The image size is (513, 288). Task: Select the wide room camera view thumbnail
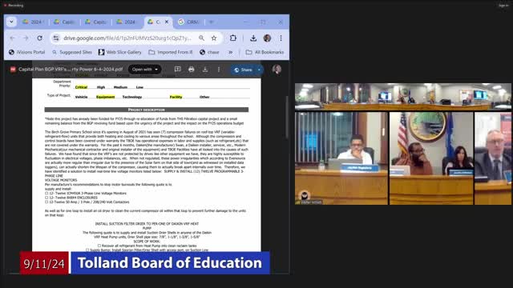point(402,97)
